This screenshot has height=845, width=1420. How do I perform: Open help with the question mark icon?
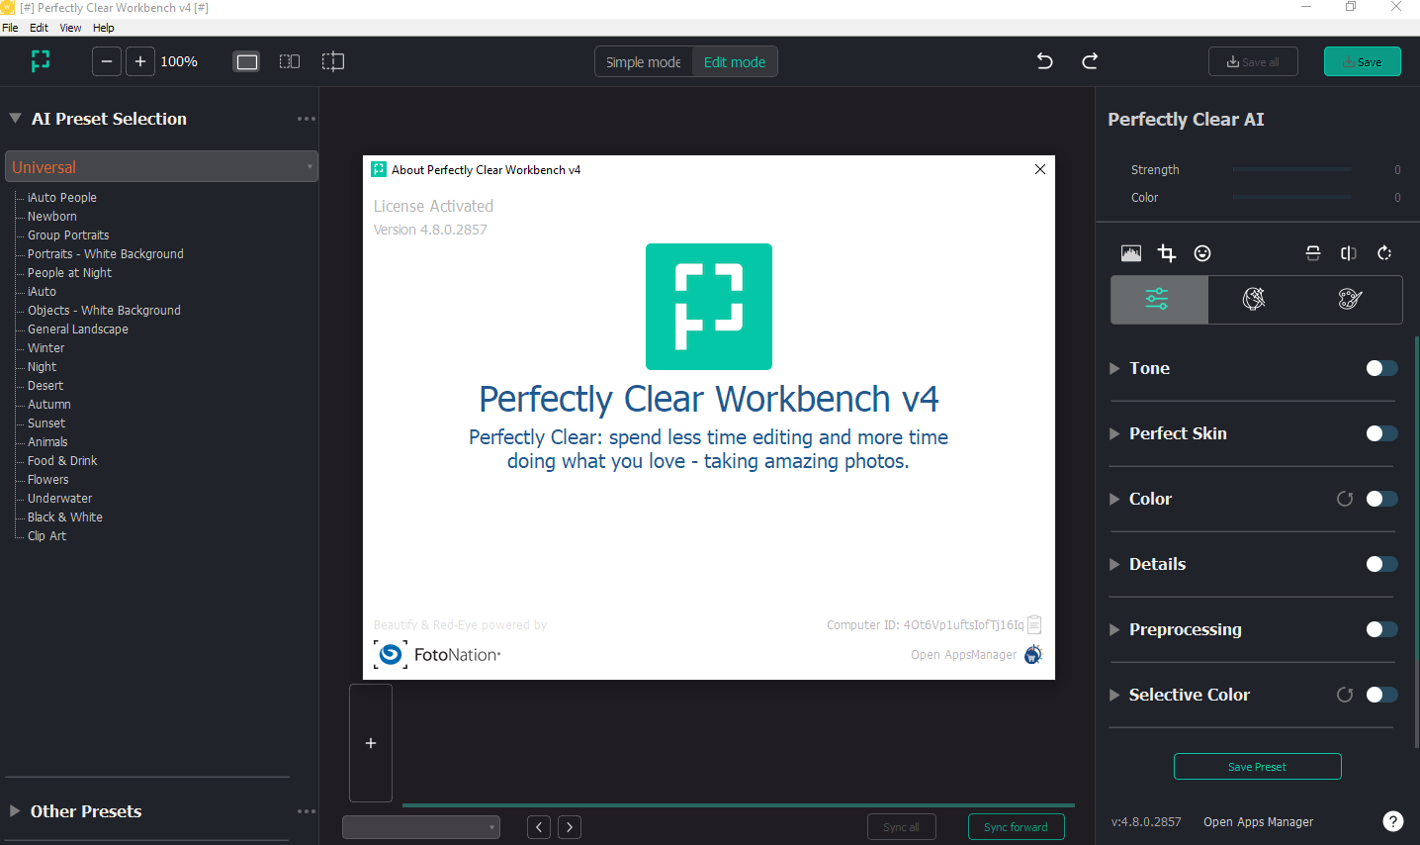tap(1392, 821)
